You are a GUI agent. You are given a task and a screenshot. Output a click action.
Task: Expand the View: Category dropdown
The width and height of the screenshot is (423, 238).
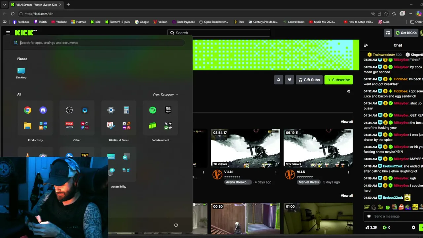click(x=165, y=95)
